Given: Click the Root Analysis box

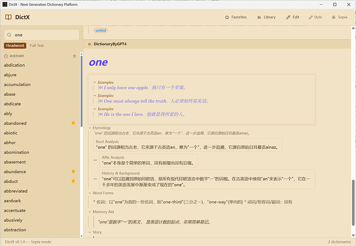Looking at the screenshot, I should [x=188, y=145].
